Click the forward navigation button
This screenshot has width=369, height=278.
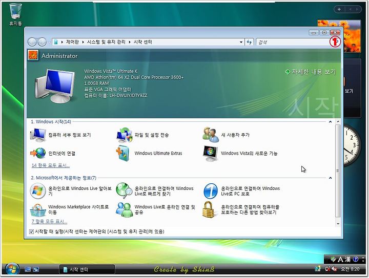[42, 42]
